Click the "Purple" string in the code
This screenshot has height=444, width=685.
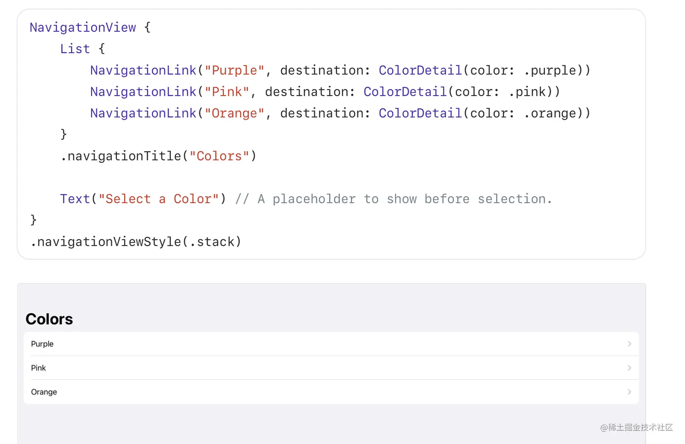pos(234,70)
